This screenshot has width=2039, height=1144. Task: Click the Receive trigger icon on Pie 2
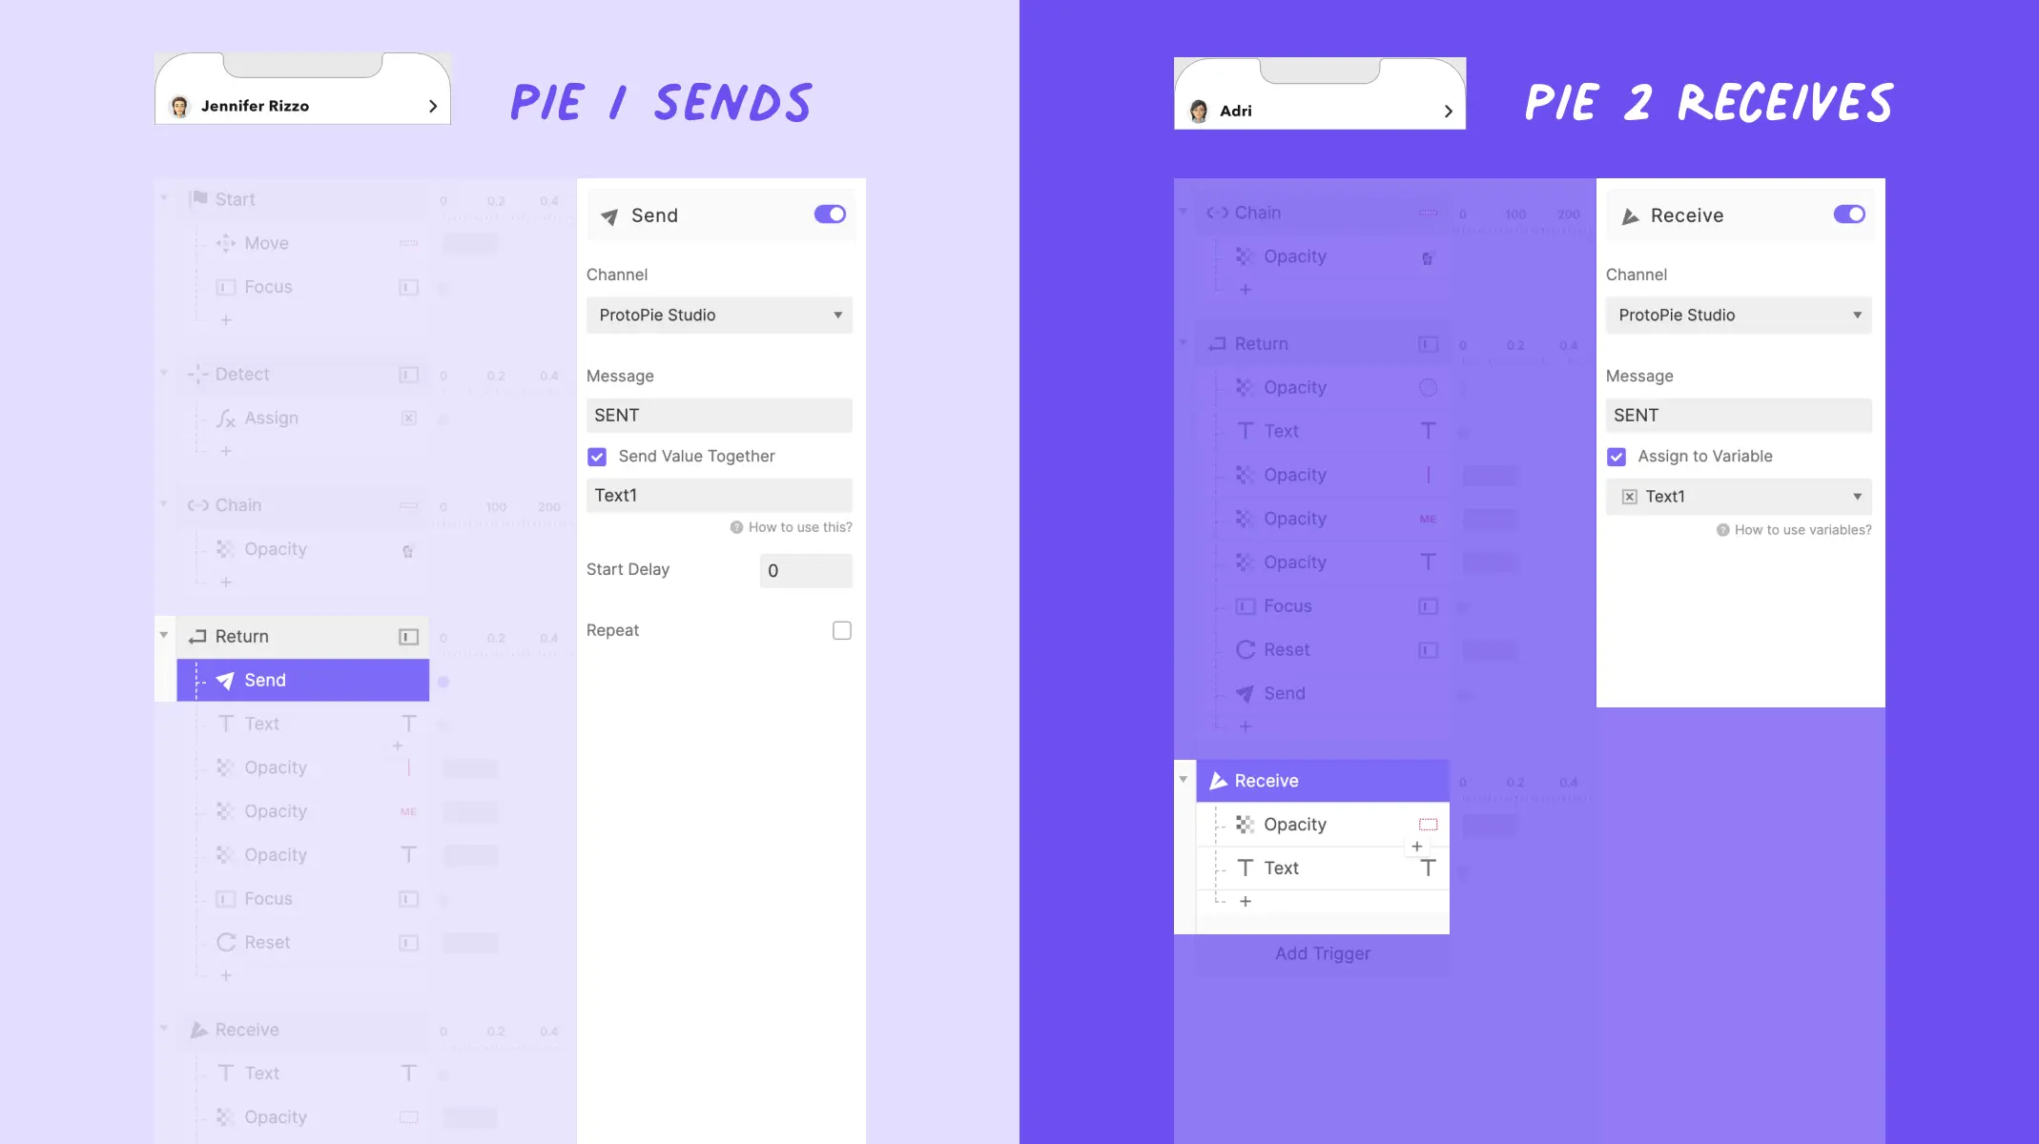(1217, 780)
